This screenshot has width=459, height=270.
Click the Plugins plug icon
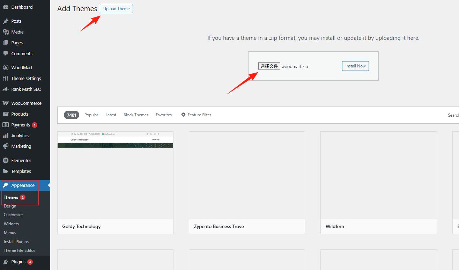6,262
